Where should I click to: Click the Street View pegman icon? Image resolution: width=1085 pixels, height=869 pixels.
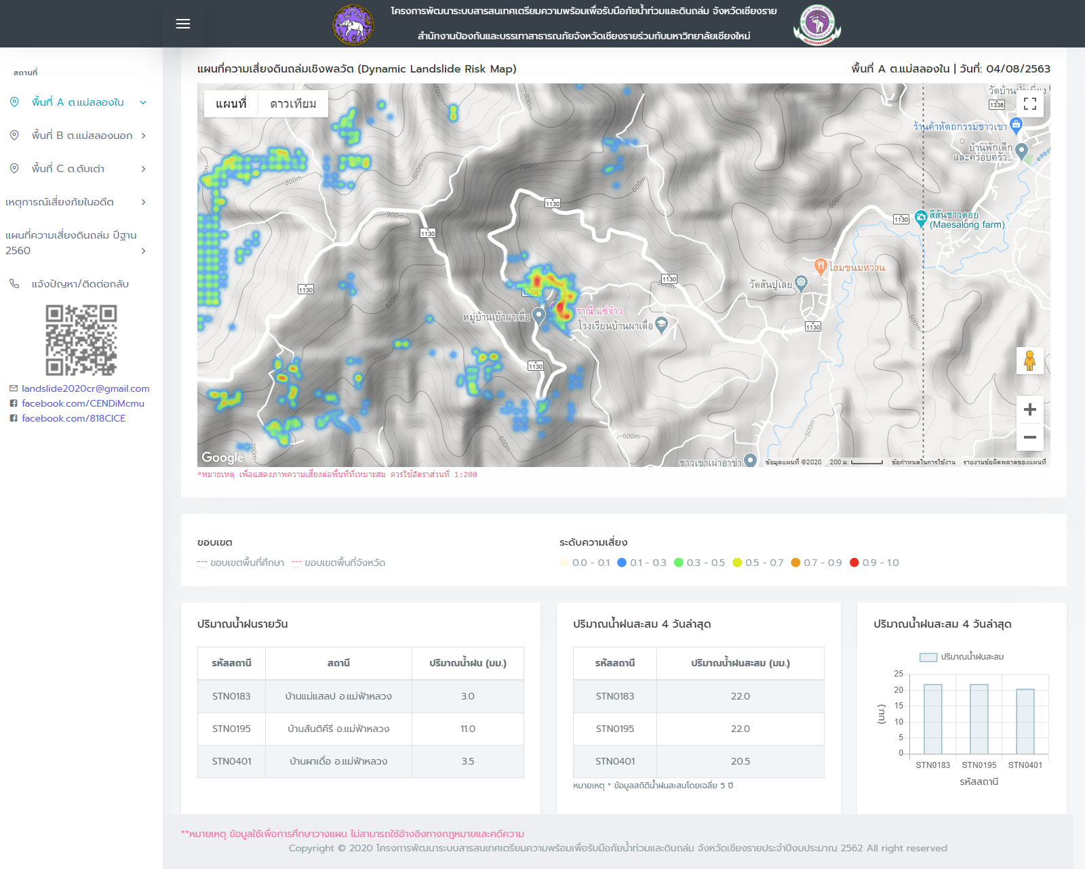[1029, 361]
